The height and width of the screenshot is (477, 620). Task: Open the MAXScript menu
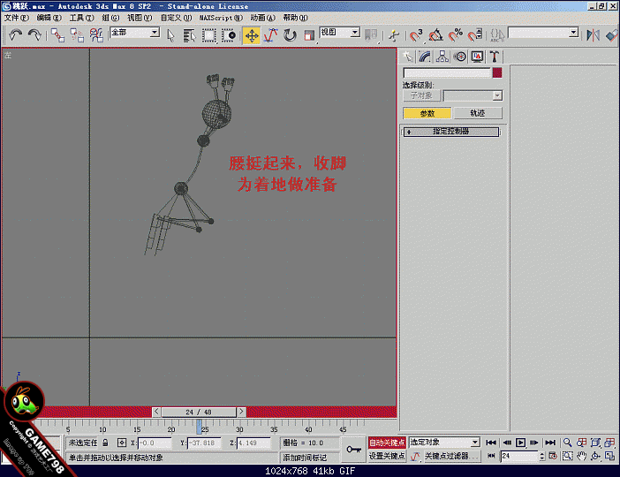[x=221, y=18]
